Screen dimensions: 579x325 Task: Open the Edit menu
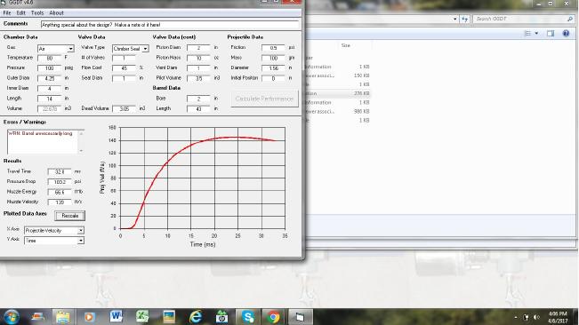[21, 13]
